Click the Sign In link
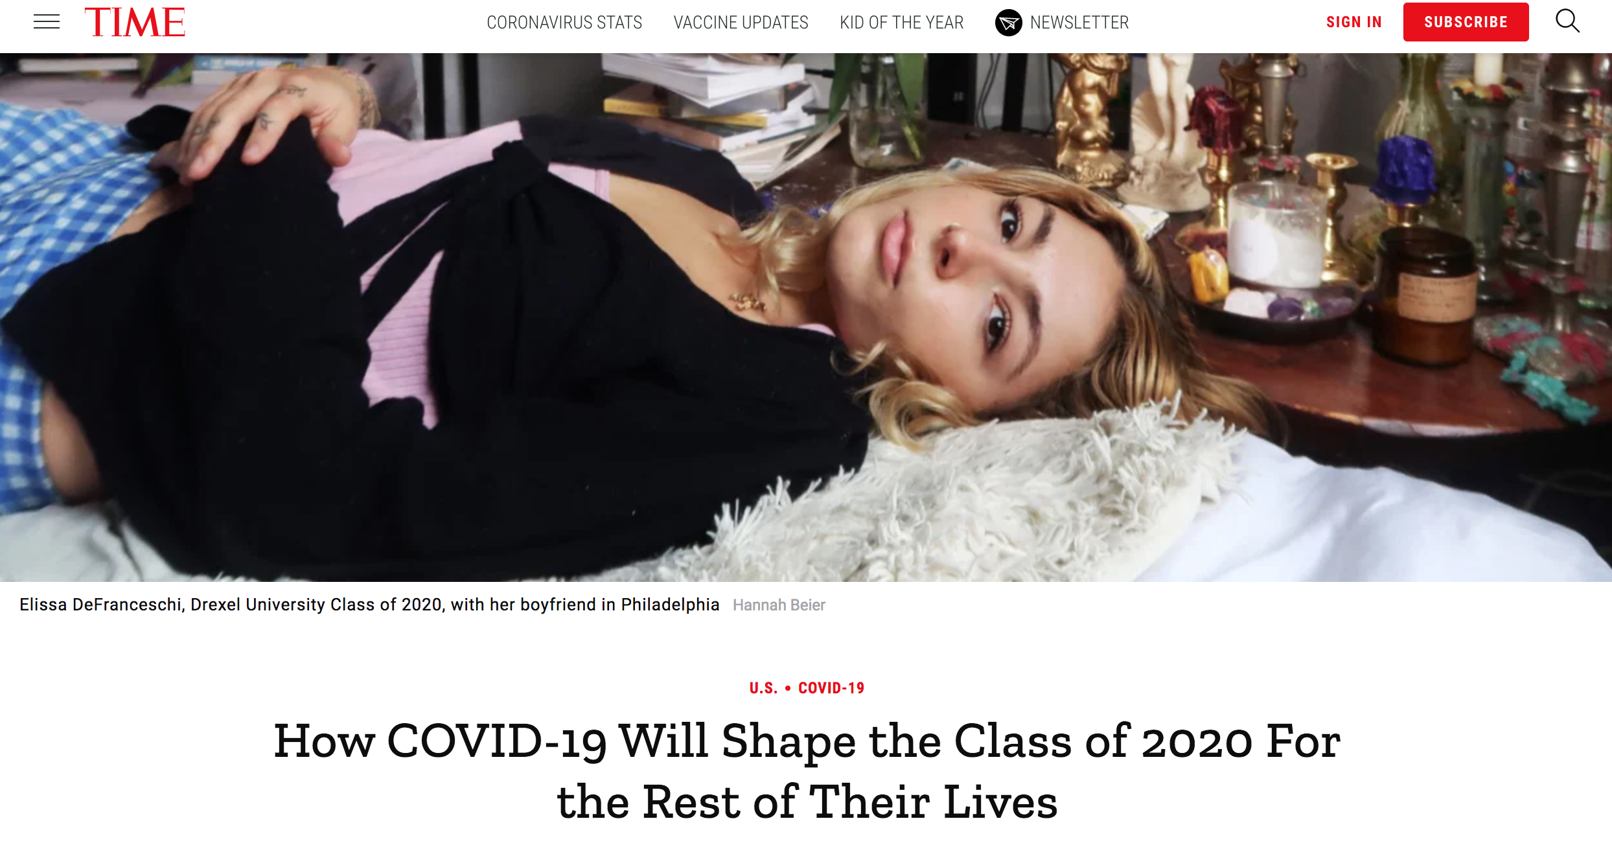Viewport: 1612px width, 845px height. 1354,22
